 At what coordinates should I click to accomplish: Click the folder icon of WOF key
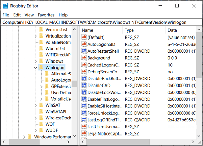[x=41, y=124]
